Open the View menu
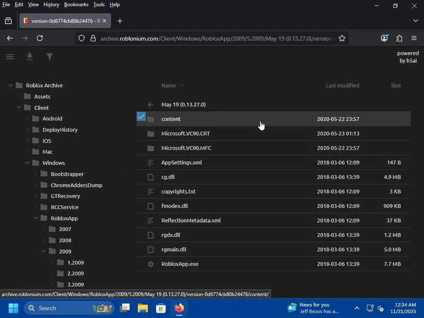 (x=33, y=5)
